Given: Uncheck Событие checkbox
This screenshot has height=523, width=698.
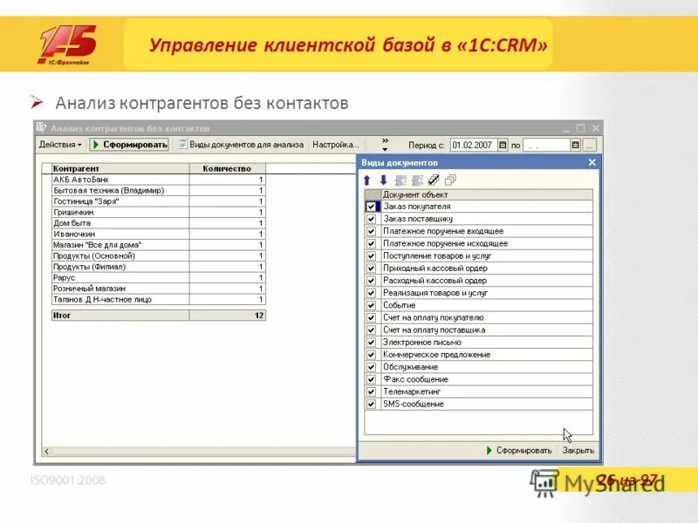Looking at the screenshot, I should (371, 306).
